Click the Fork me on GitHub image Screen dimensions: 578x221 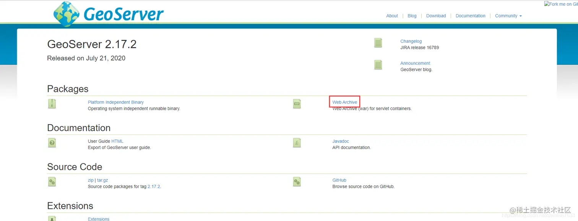coord(561,4)
